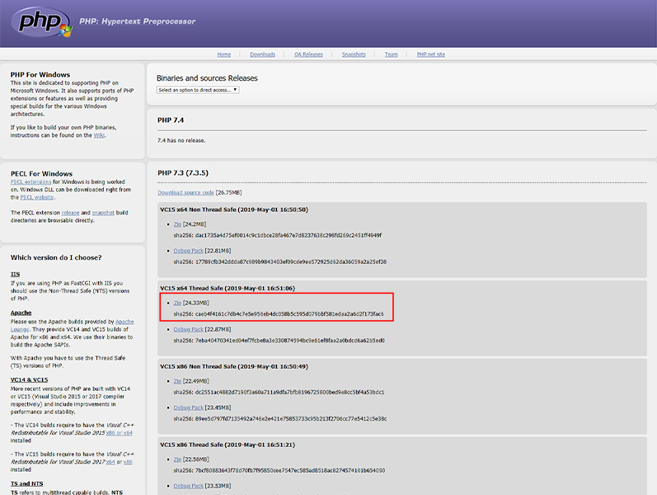Click the 'TS and NTS' sidebar subheading
657x495 pixels.
[27, 483]
